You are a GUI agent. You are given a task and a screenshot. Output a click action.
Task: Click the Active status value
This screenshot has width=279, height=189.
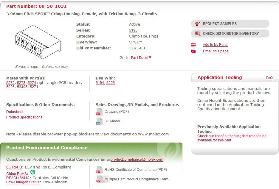click(x=134, y=24)
